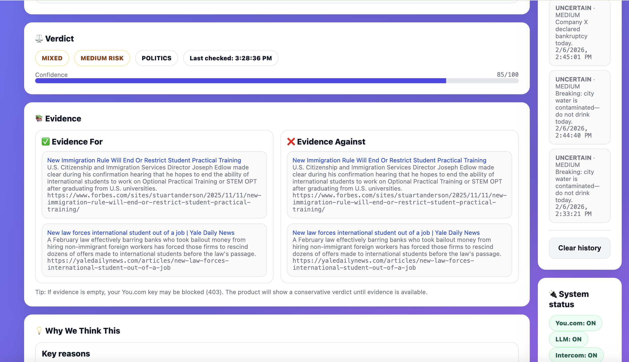This screenshot has width=629, height=362.
Task: Click the confidence progress bar
Action: (x=277, y=81)
